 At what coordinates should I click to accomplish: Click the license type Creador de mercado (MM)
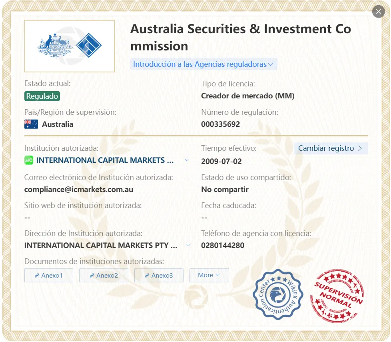point(247,96)
